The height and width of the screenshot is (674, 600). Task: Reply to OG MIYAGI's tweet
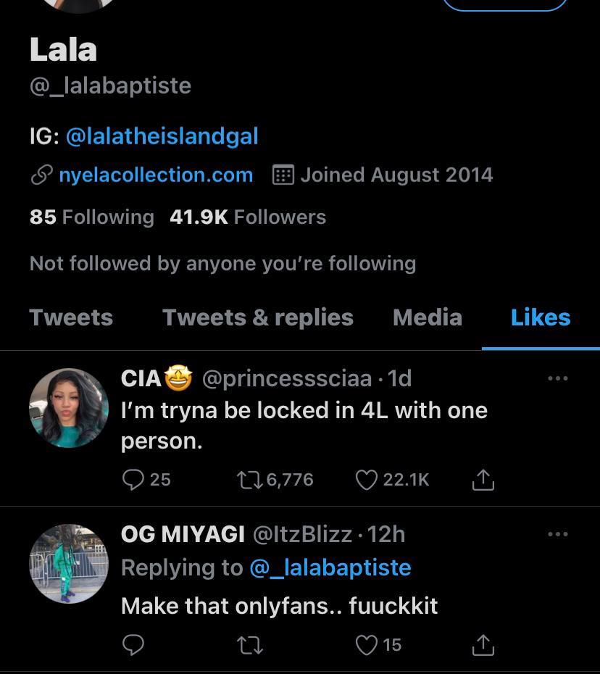pyautogui.click(x=133, y=644)
